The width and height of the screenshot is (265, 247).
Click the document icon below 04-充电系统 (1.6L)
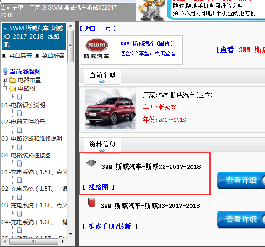20,230
